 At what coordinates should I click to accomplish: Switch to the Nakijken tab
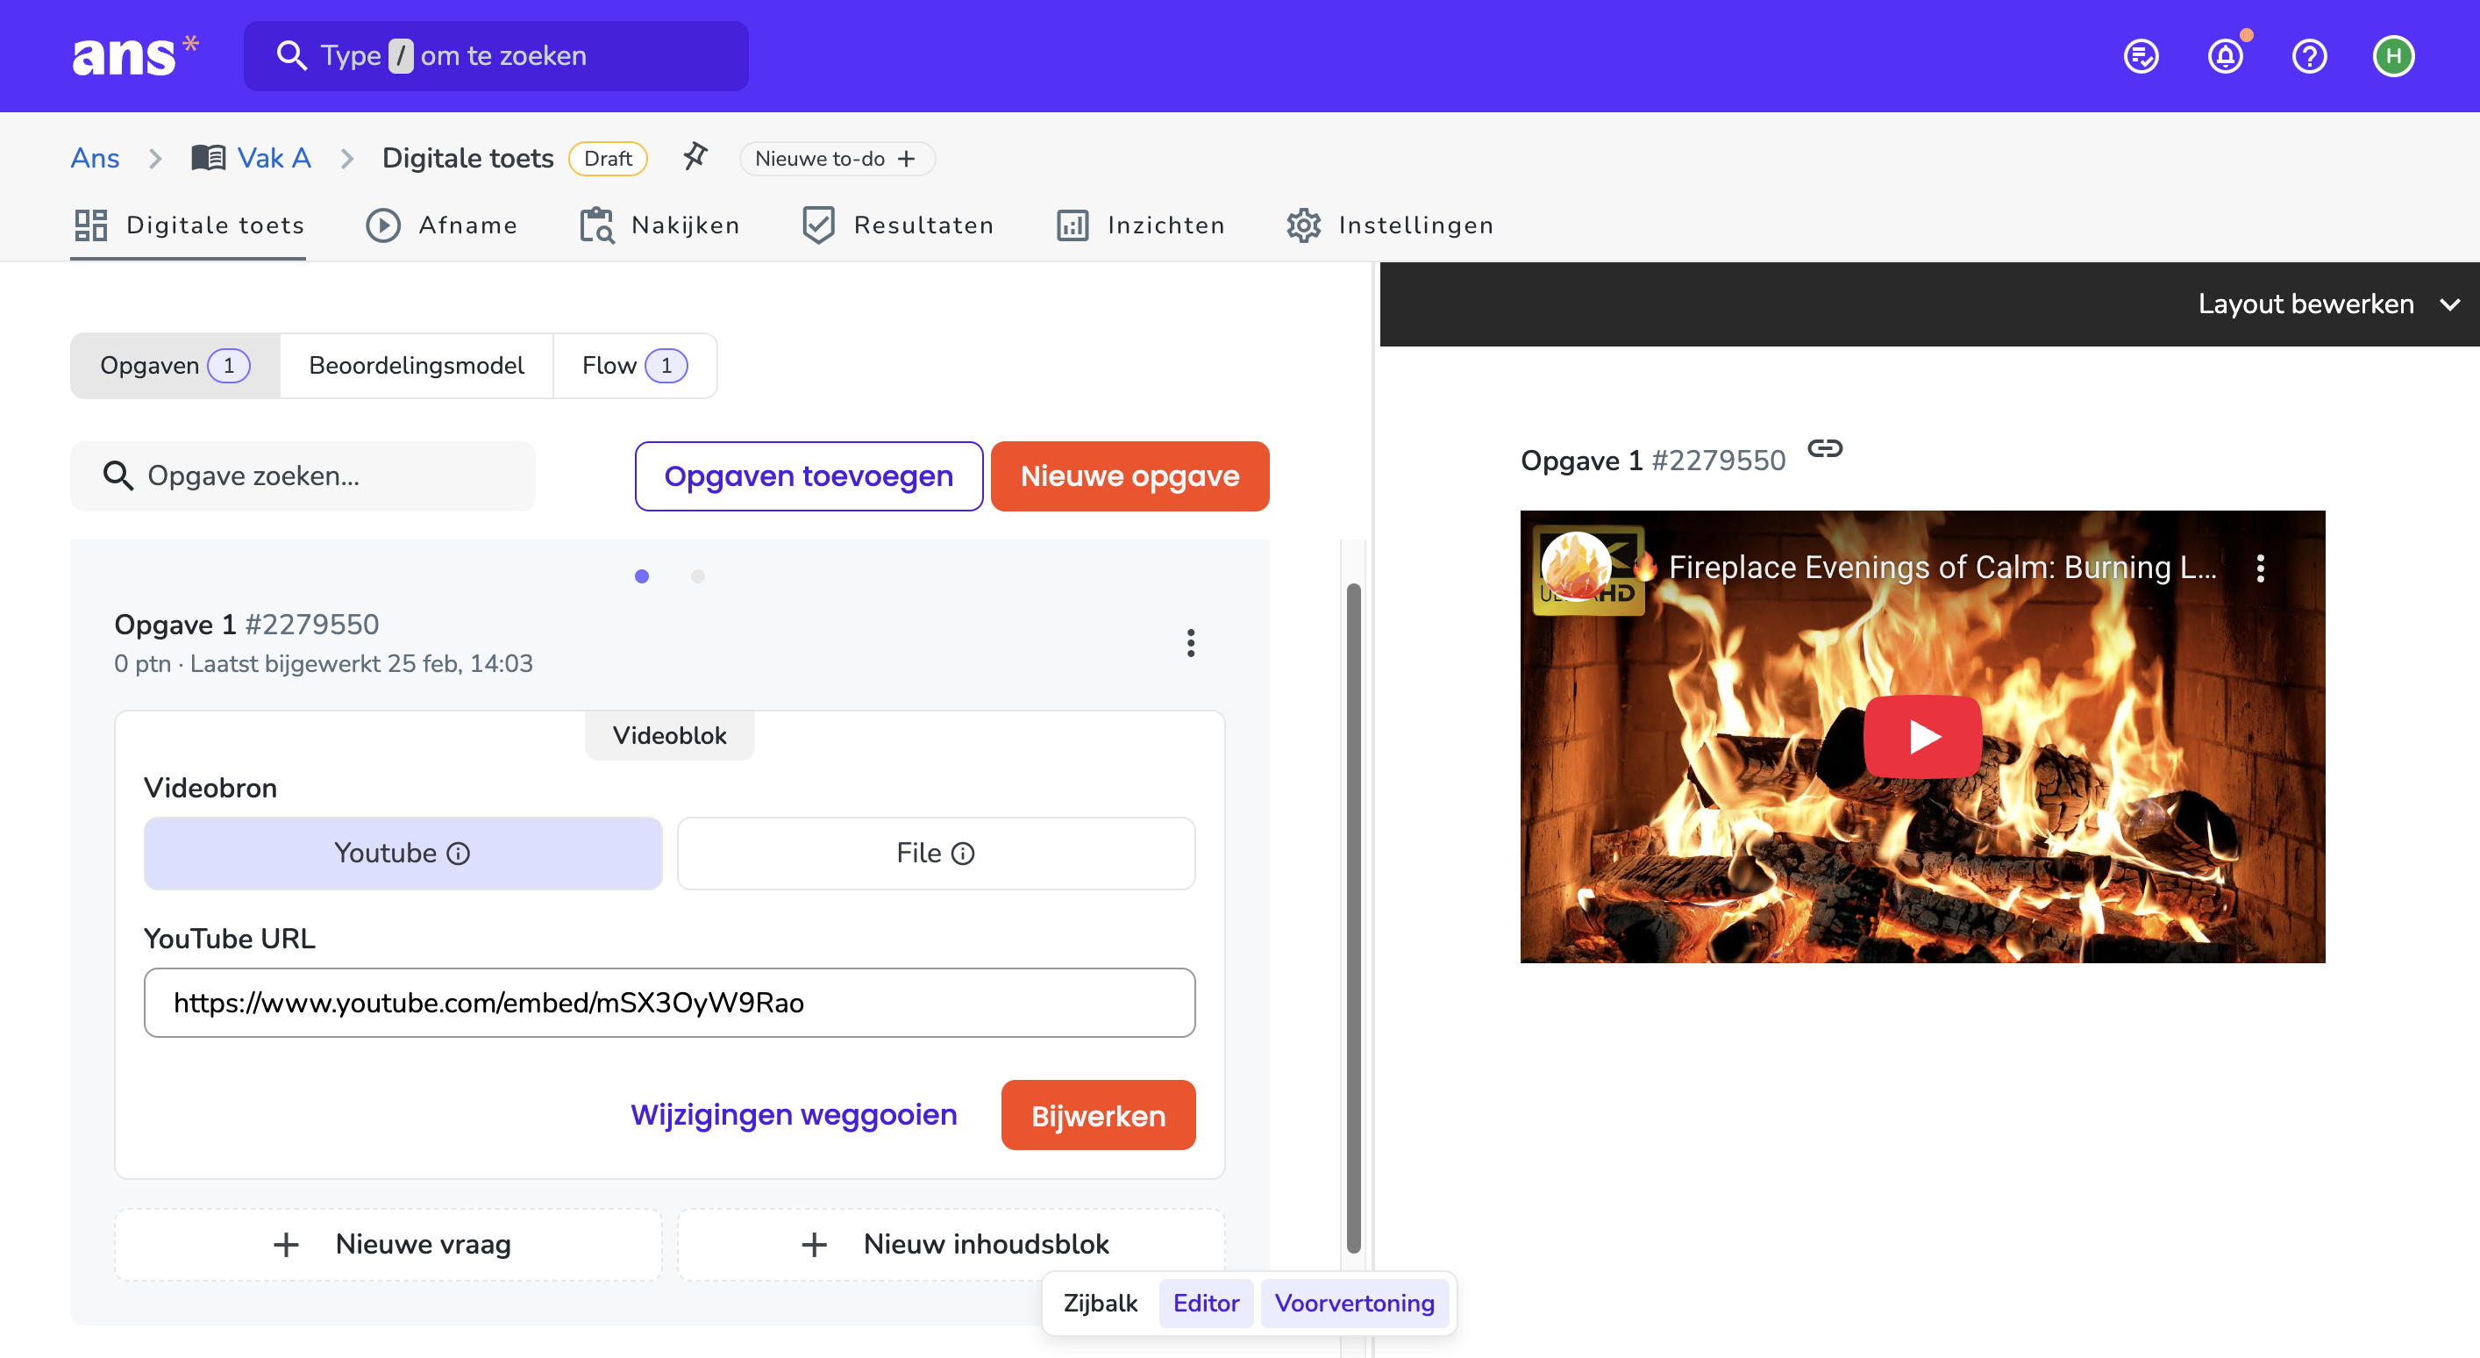pos(659,225)
